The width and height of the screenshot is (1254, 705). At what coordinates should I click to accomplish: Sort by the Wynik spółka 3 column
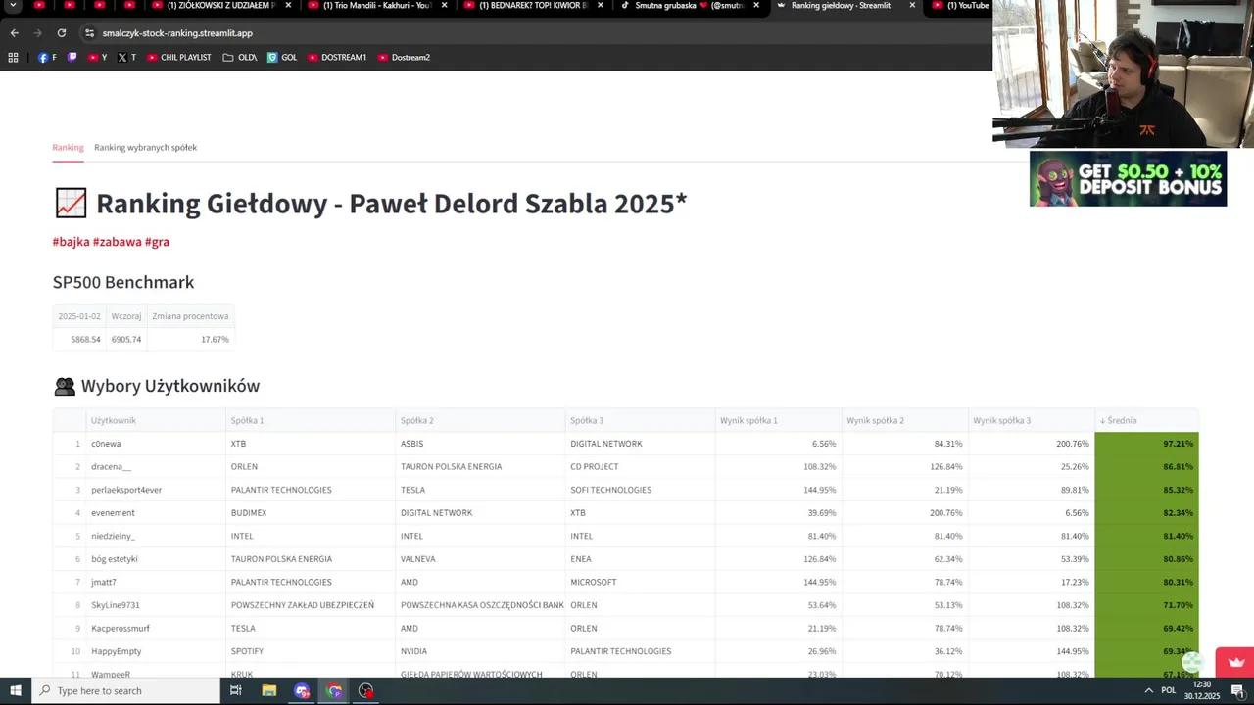[1031, 420]
